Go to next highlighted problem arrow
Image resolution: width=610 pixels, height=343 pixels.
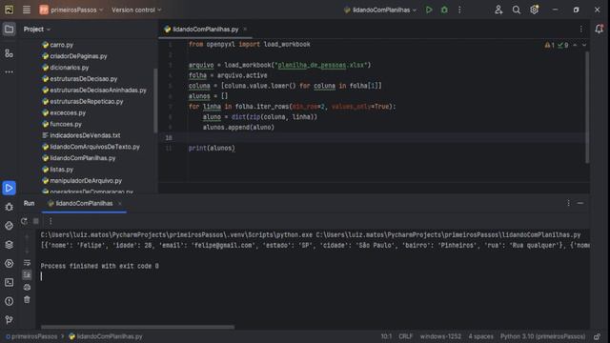point(584,45)
